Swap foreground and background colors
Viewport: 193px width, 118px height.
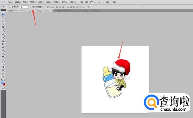5,80
